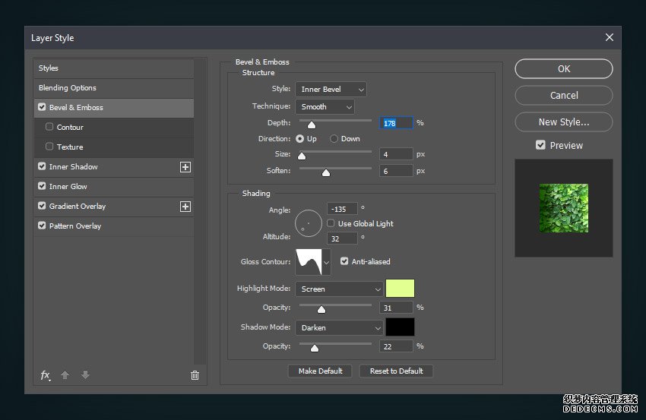The image size is (646, 420).
Task: Add another Inner Shadow with plus icon
Action: pos(185,167)
